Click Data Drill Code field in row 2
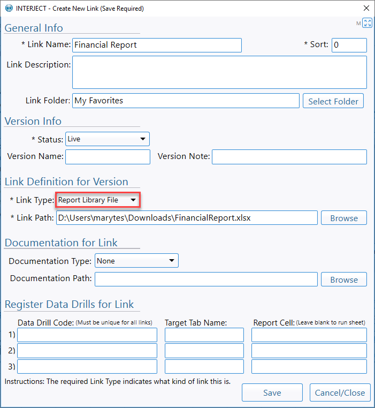 pyautogui.click(x=87, y=351)
